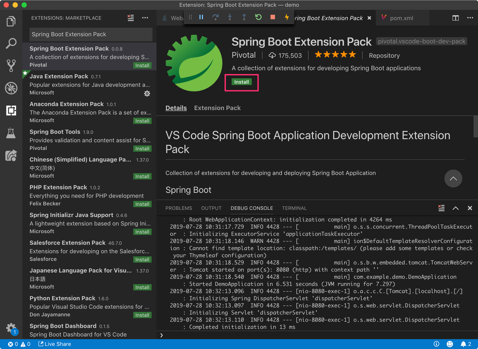The width and height of the screenshot is (478, 349).
Task: Select the DEBUG CONSOLE panel tab
Action: coord(252,208)
